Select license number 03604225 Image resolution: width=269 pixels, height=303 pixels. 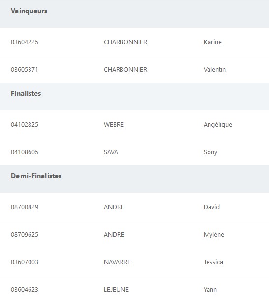tap(25, 42)
